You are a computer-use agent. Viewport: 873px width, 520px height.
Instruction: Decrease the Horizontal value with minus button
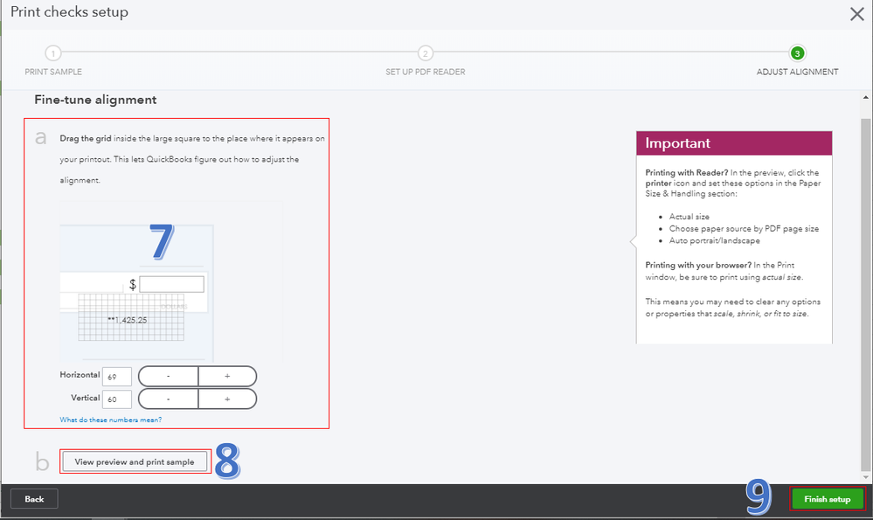pyautogui.click(x=168, y=377)
